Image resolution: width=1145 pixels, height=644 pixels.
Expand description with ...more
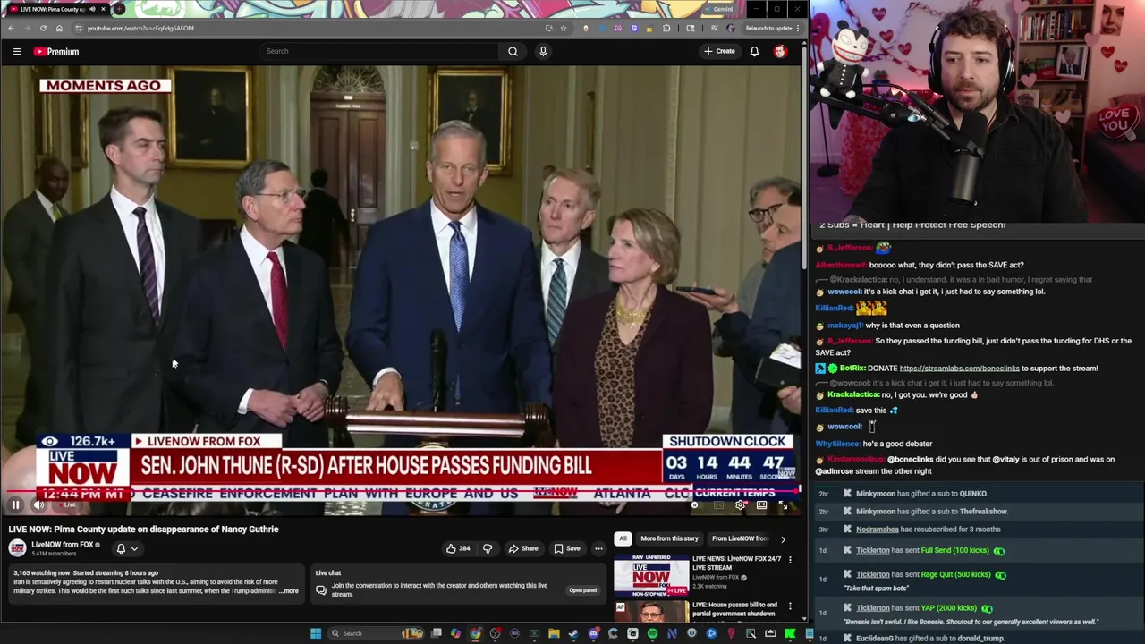pos(288,591)
